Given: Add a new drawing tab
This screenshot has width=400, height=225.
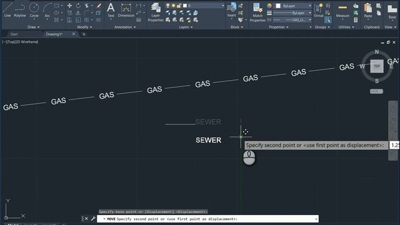Looking at the screenshot, I should (x=84, y=34).
